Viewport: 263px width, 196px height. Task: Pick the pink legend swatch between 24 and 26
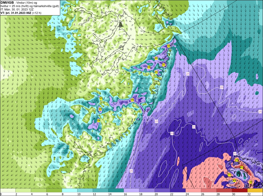[193, 190]
